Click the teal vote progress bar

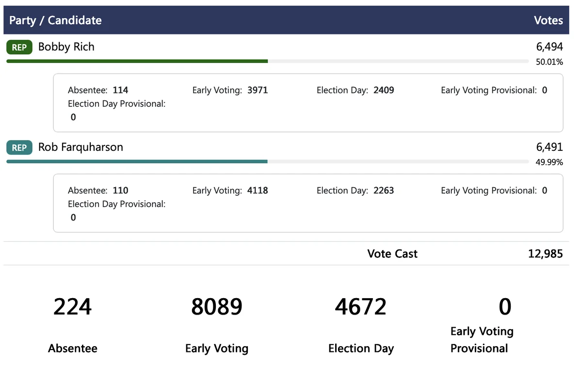click(x=137, y=161)
